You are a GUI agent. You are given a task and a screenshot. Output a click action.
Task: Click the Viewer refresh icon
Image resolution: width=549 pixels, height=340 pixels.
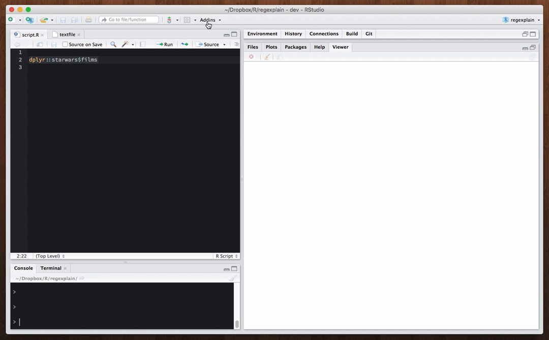(x=532, y=57)
